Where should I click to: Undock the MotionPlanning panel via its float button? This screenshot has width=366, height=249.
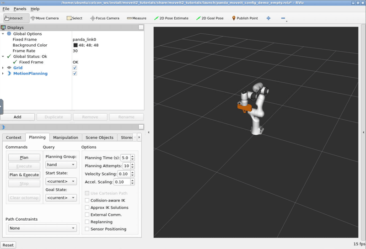141,127
